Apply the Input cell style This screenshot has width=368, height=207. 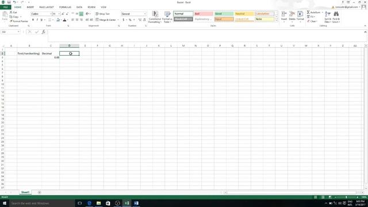pyautogui.click(x=224, y=19)
